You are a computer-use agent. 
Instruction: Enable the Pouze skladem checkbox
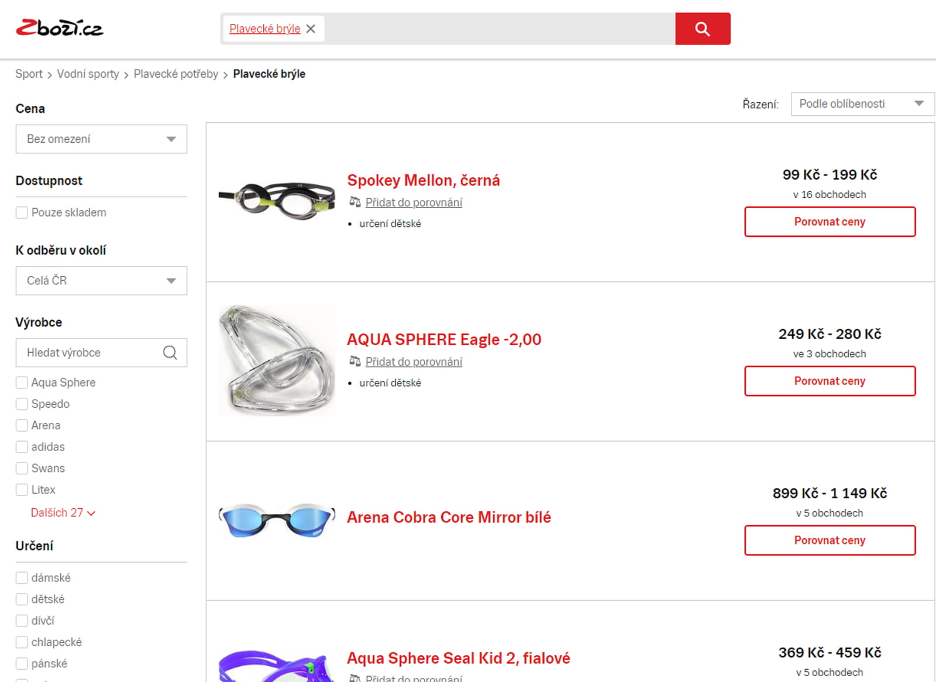(22, 212)
